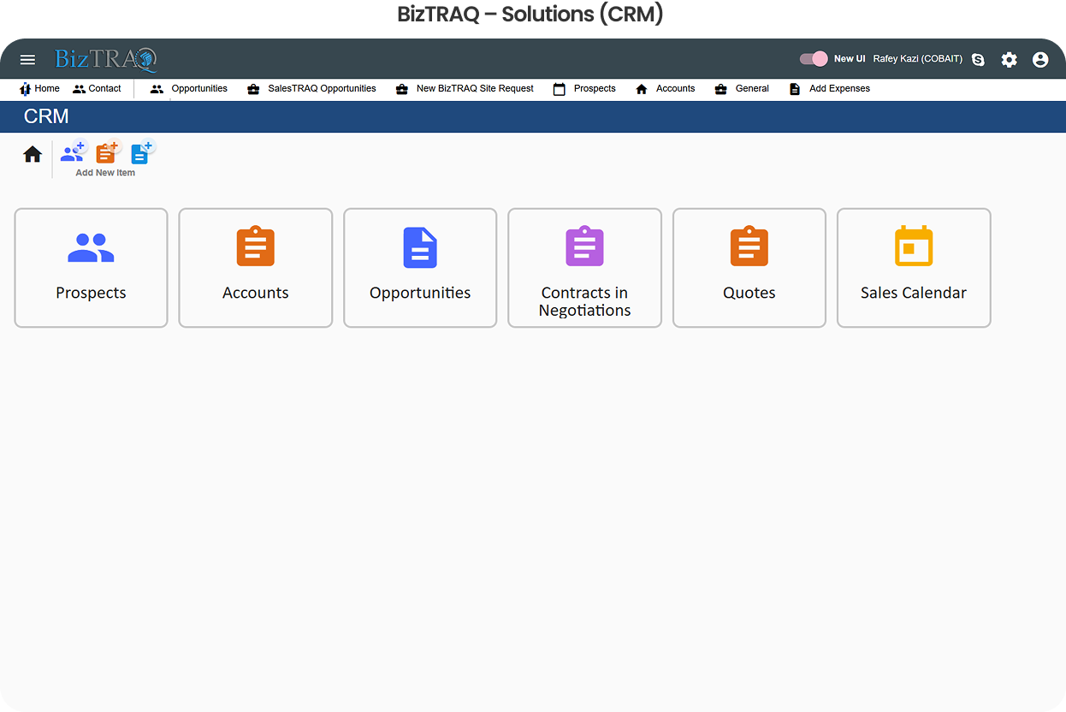The width and height of the screenshot is (1066, 712).
Task: Open the Quotes tile
Action: pyautogui.click(x=749, y=268)
